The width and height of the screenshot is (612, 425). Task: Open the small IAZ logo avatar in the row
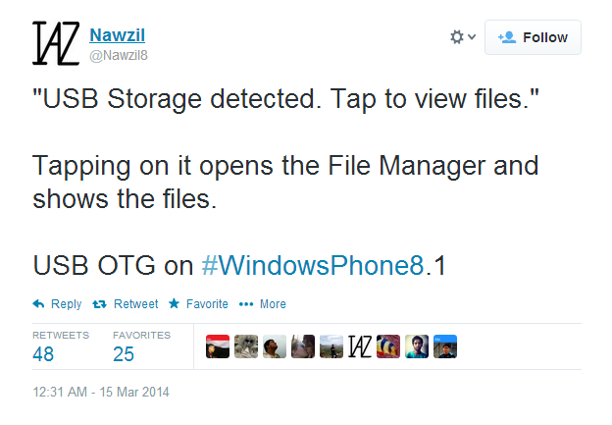pyautogui.click(x=360, y=347)
